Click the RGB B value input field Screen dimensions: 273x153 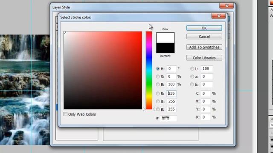pos(171,109)
